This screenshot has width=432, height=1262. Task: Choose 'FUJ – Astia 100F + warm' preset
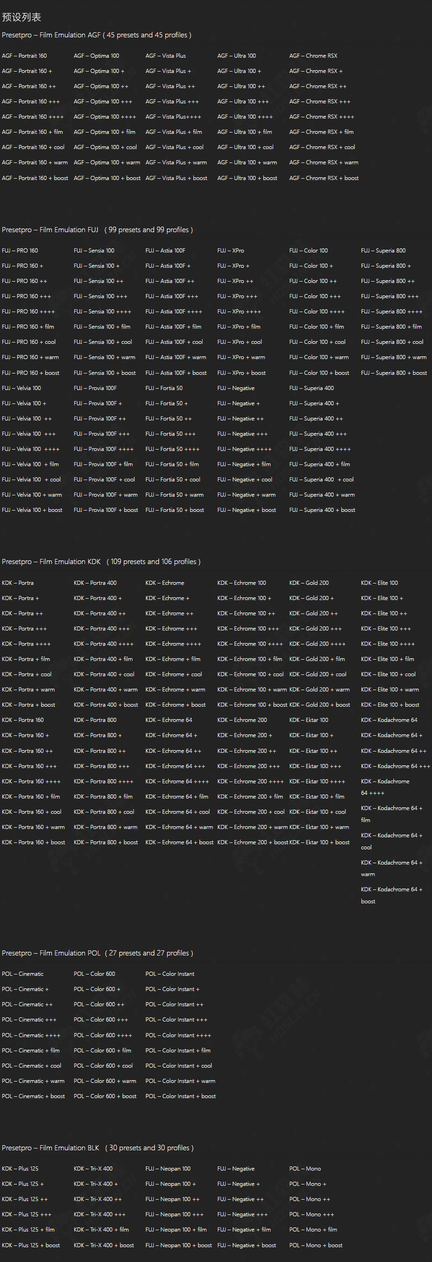coord(176,357)
